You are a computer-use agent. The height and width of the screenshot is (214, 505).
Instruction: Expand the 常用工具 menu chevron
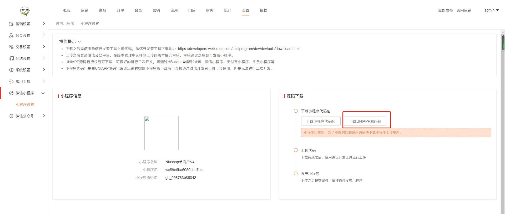[x=44, y=81]
